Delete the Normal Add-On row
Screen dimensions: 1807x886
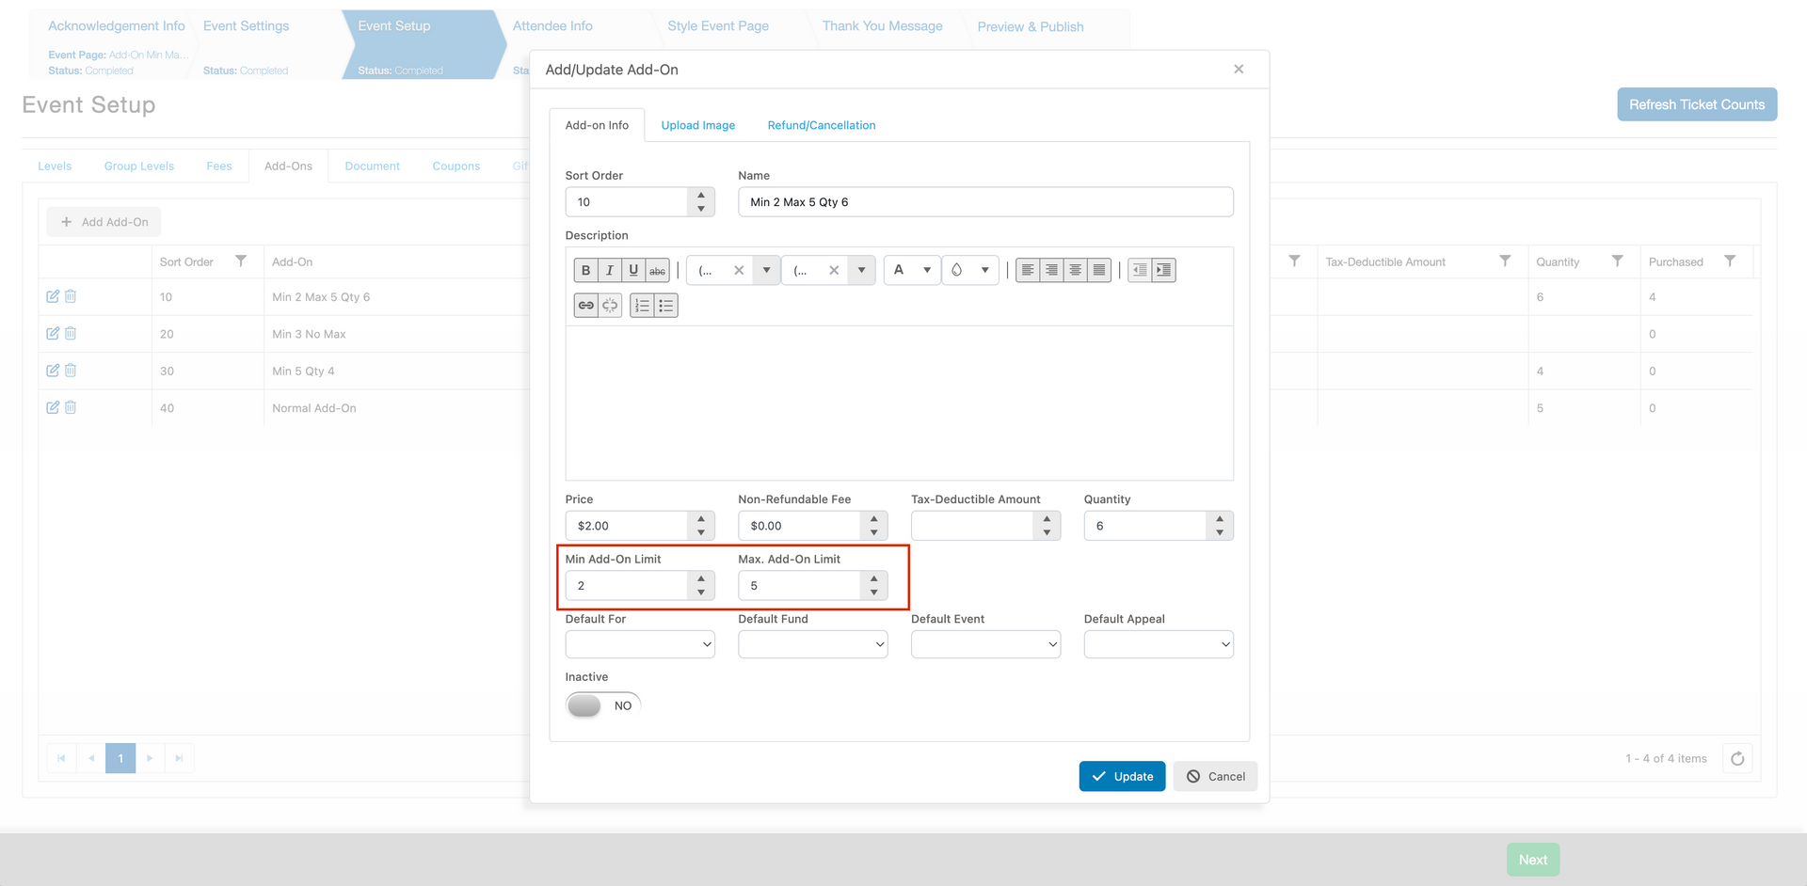[71, 408]
